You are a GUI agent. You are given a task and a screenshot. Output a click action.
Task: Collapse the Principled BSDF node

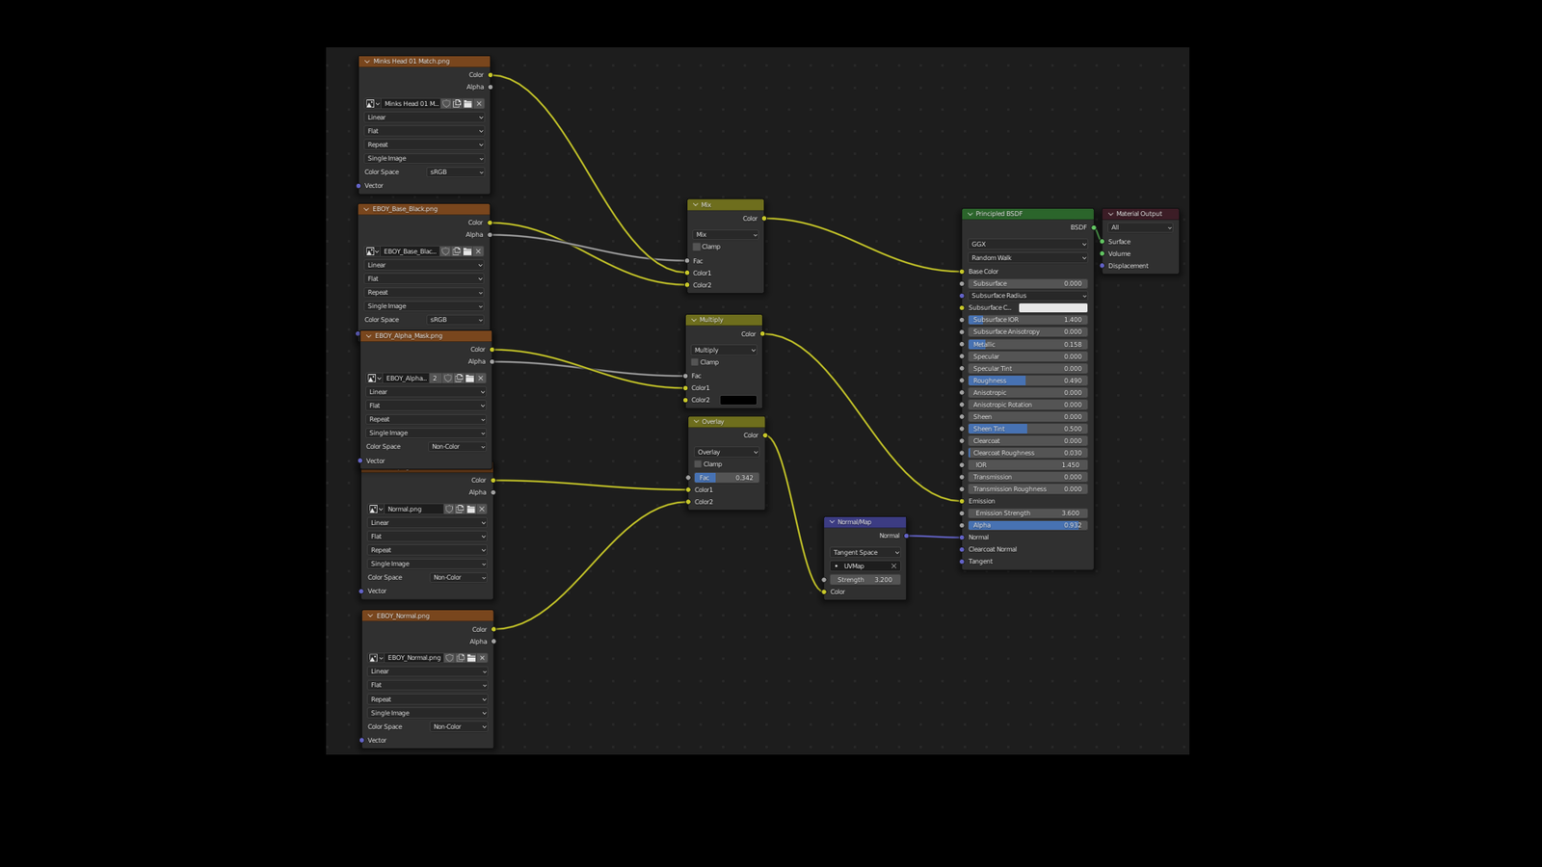click(970, 214)
